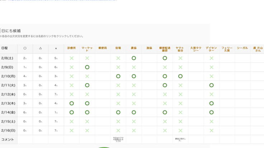The image size is (264, 148).
Task: Click the シーガル header link
Action: pyautogui.click(x=242, y=48)
